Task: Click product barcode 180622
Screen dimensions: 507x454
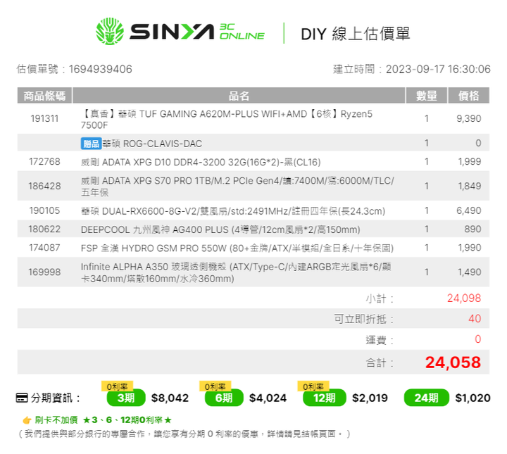Action: [44, 229]
